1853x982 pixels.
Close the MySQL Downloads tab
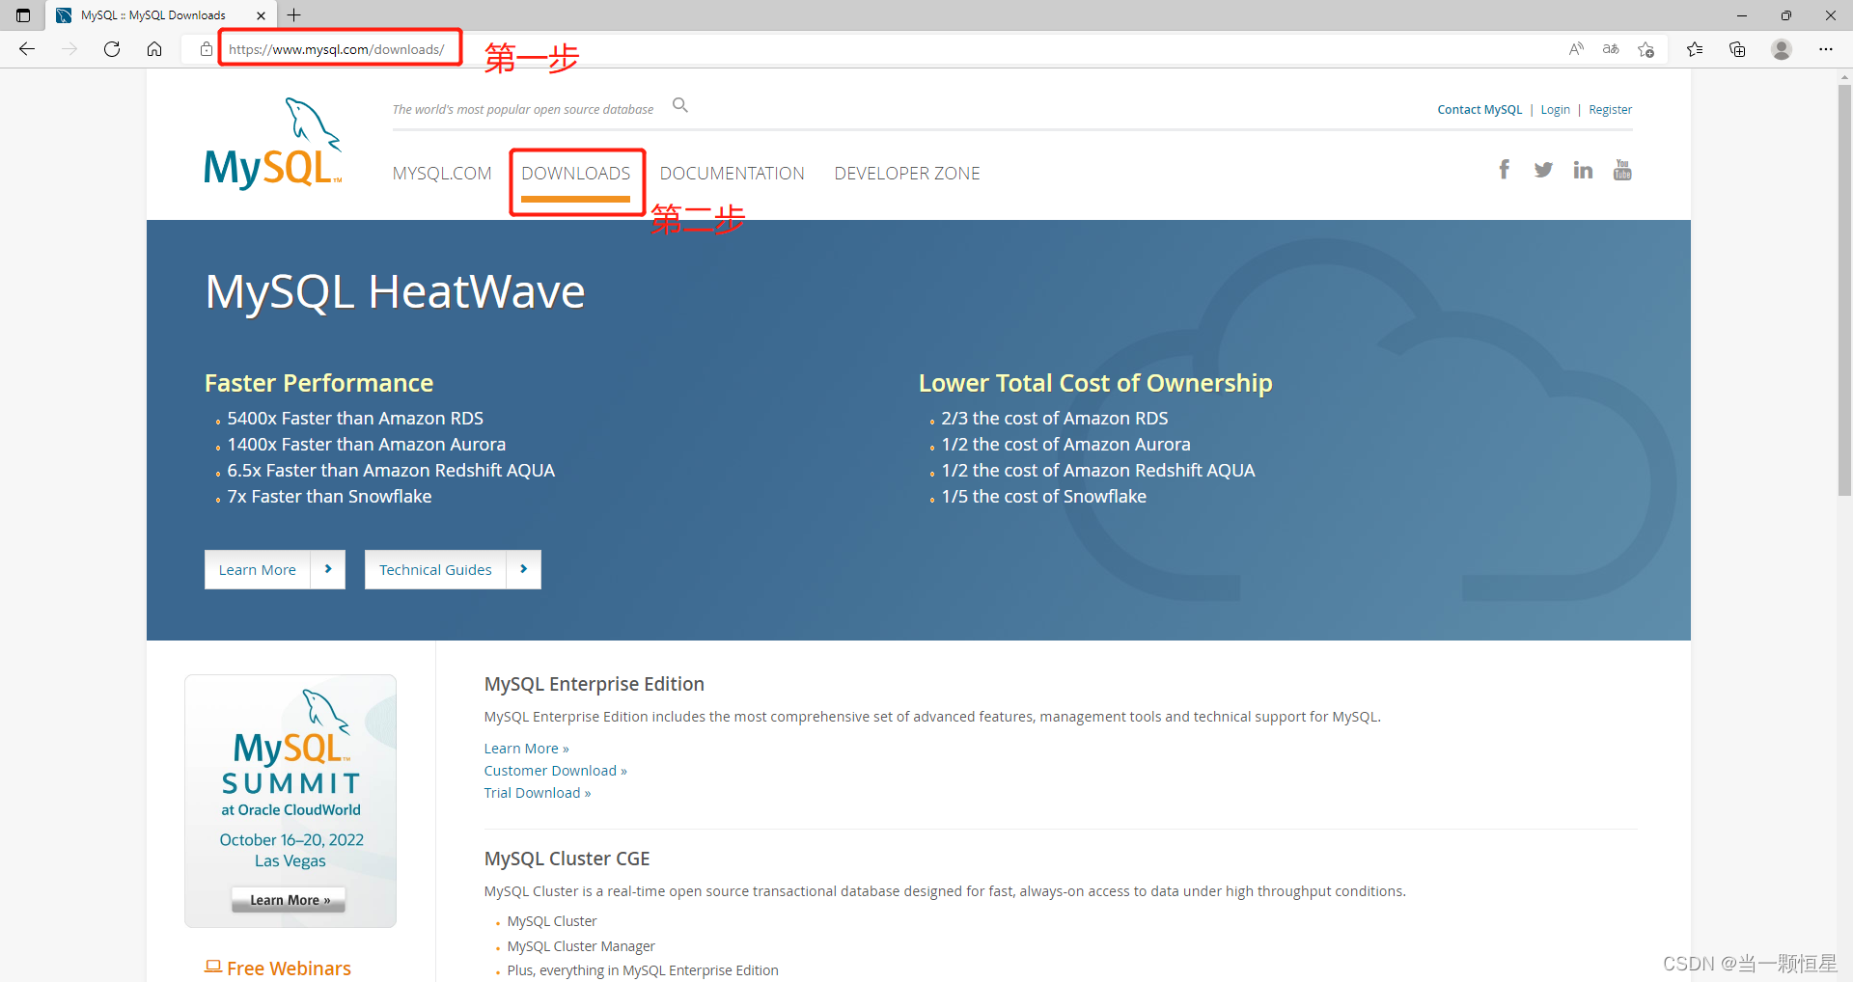pos(261,15)
